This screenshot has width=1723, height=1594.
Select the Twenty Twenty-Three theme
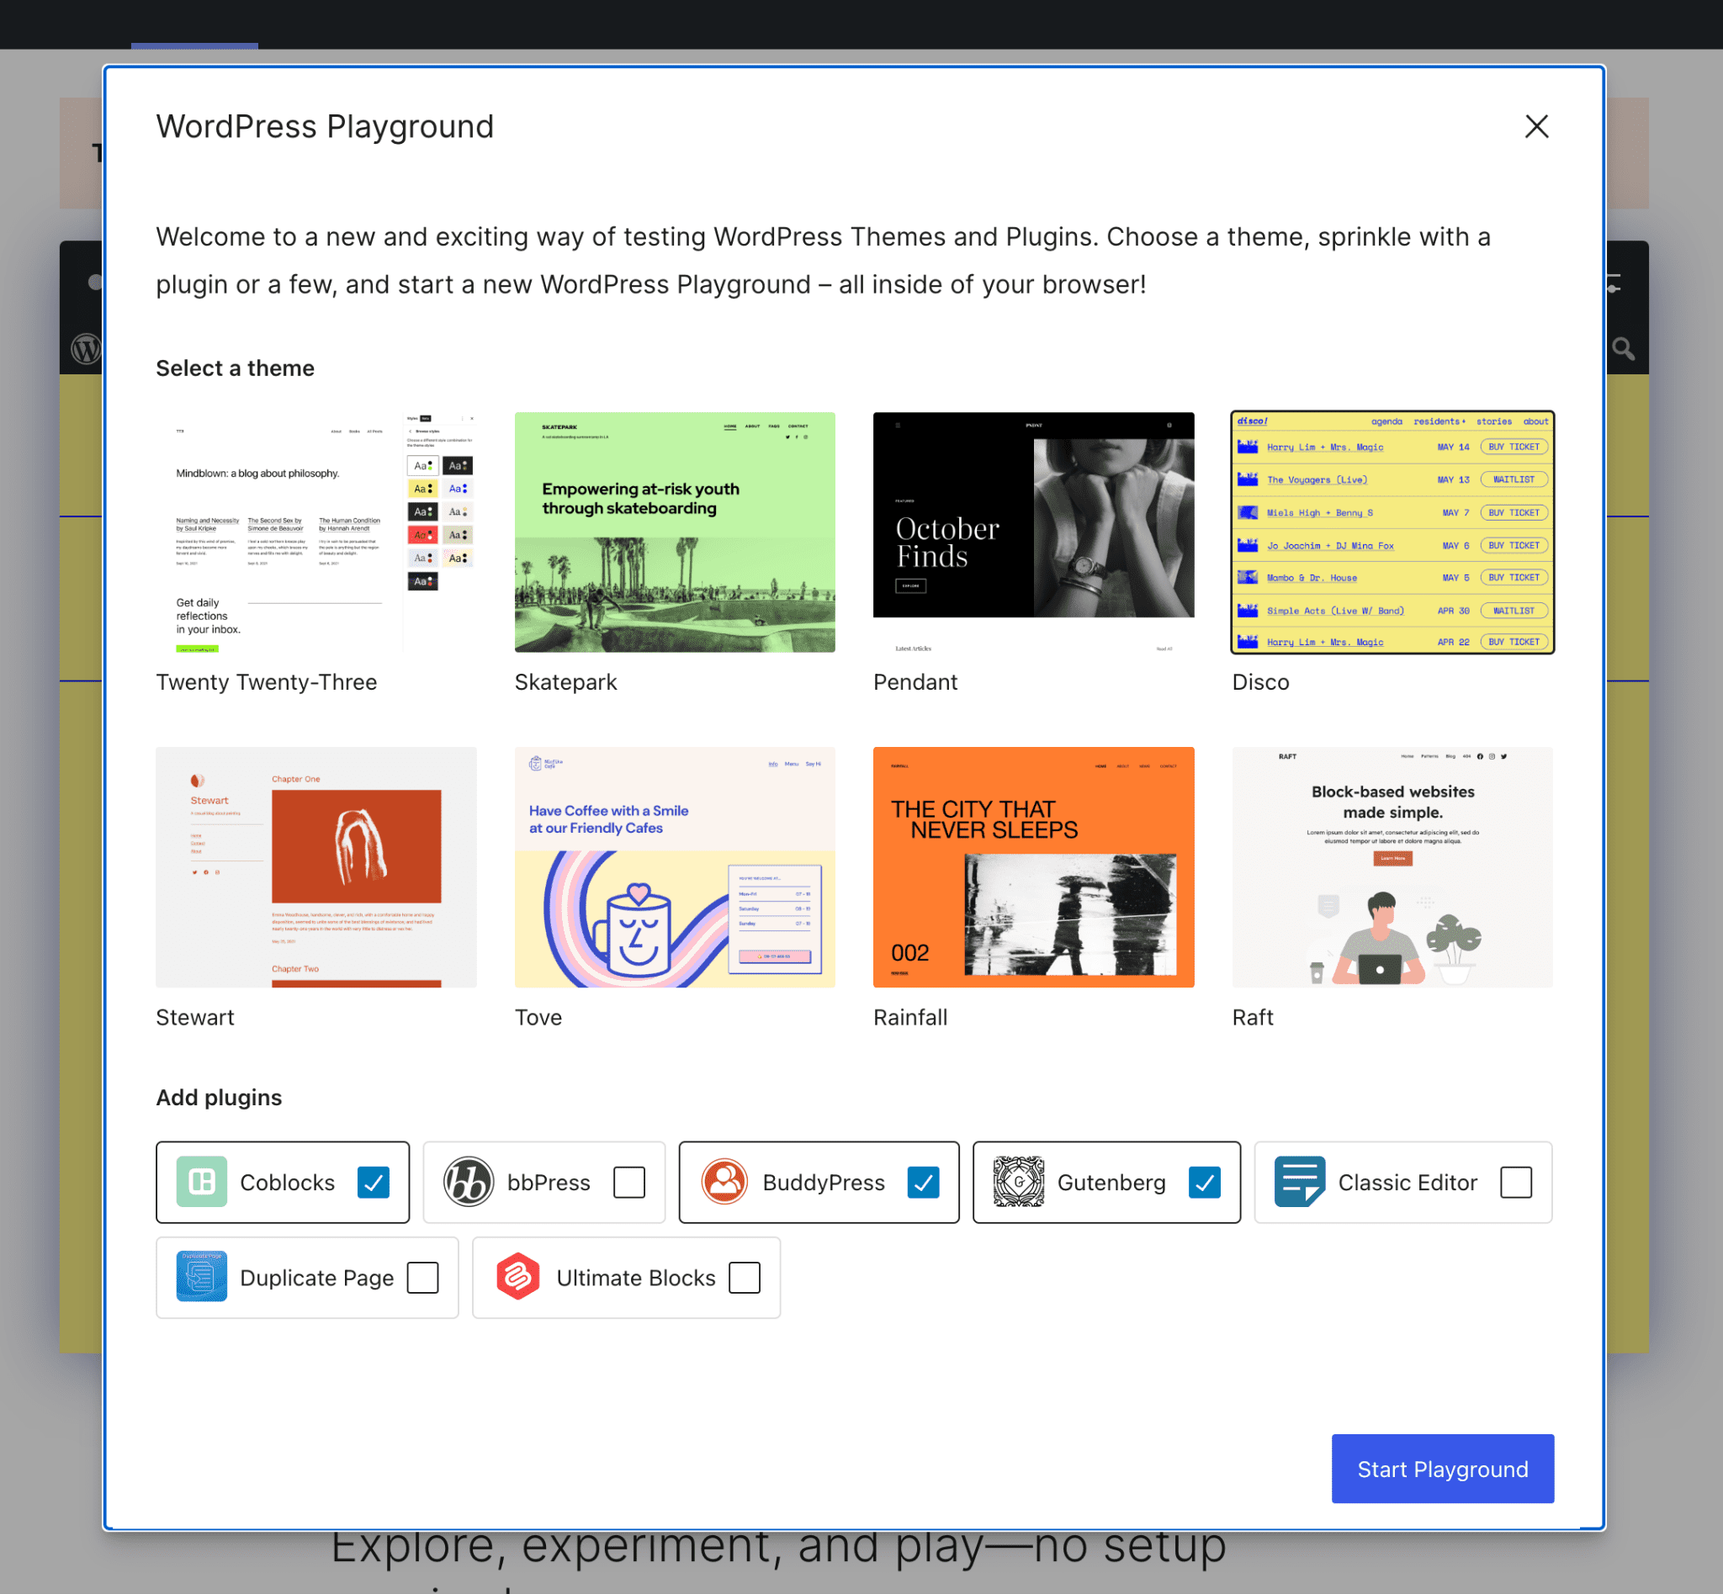(315, 532)
